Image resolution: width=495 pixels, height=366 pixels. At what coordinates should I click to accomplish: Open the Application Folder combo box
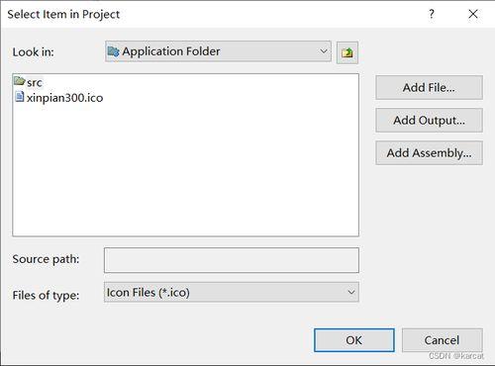[218, 51]
